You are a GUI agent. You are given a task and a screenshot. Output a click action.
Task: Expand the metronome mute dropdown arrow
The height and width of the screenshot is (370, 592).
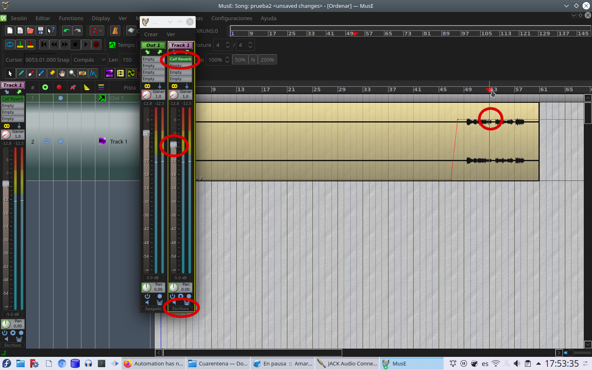[x=101, y=30]
